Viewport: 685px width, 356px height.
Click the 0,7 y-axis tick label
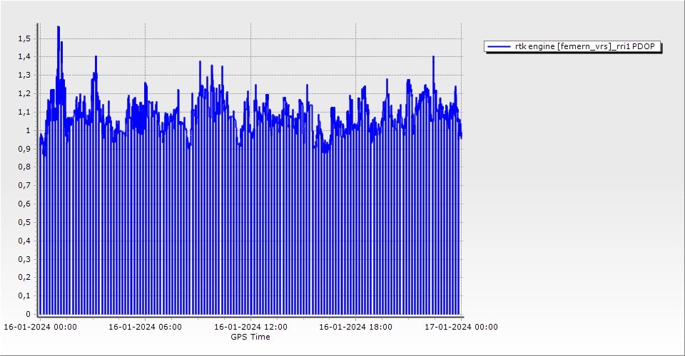pyautogui.click(x=24, y=185)
